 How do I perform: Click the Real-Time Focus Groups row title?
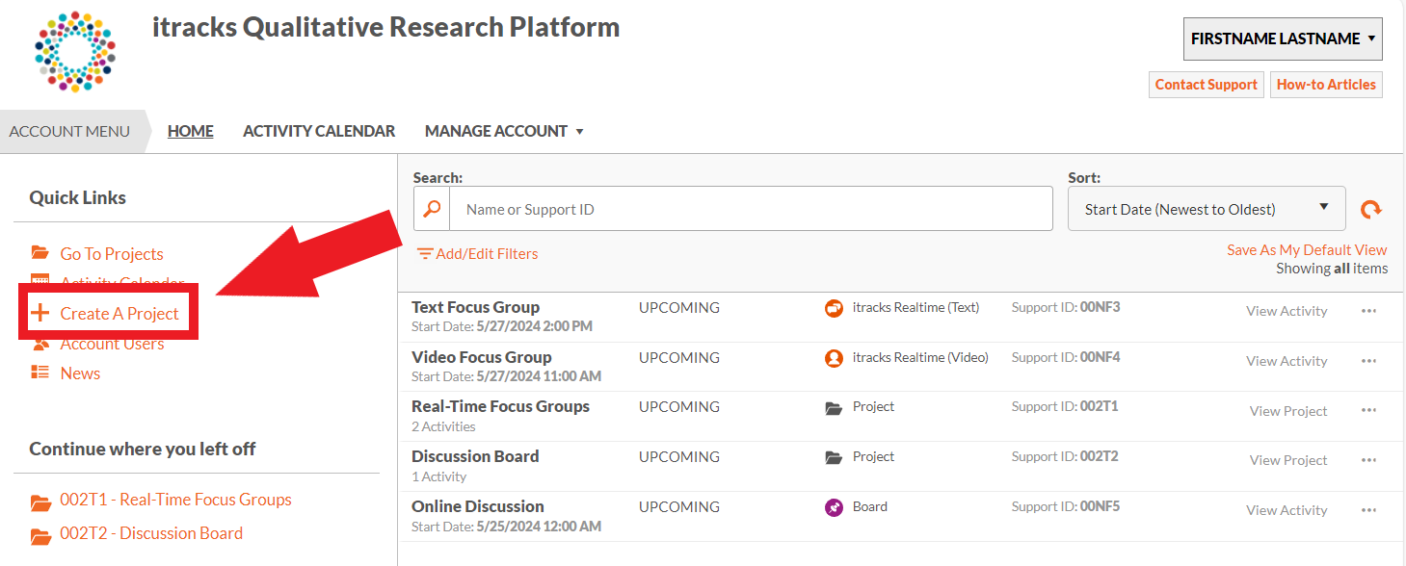pyautogui.click(x=500, y=406)
